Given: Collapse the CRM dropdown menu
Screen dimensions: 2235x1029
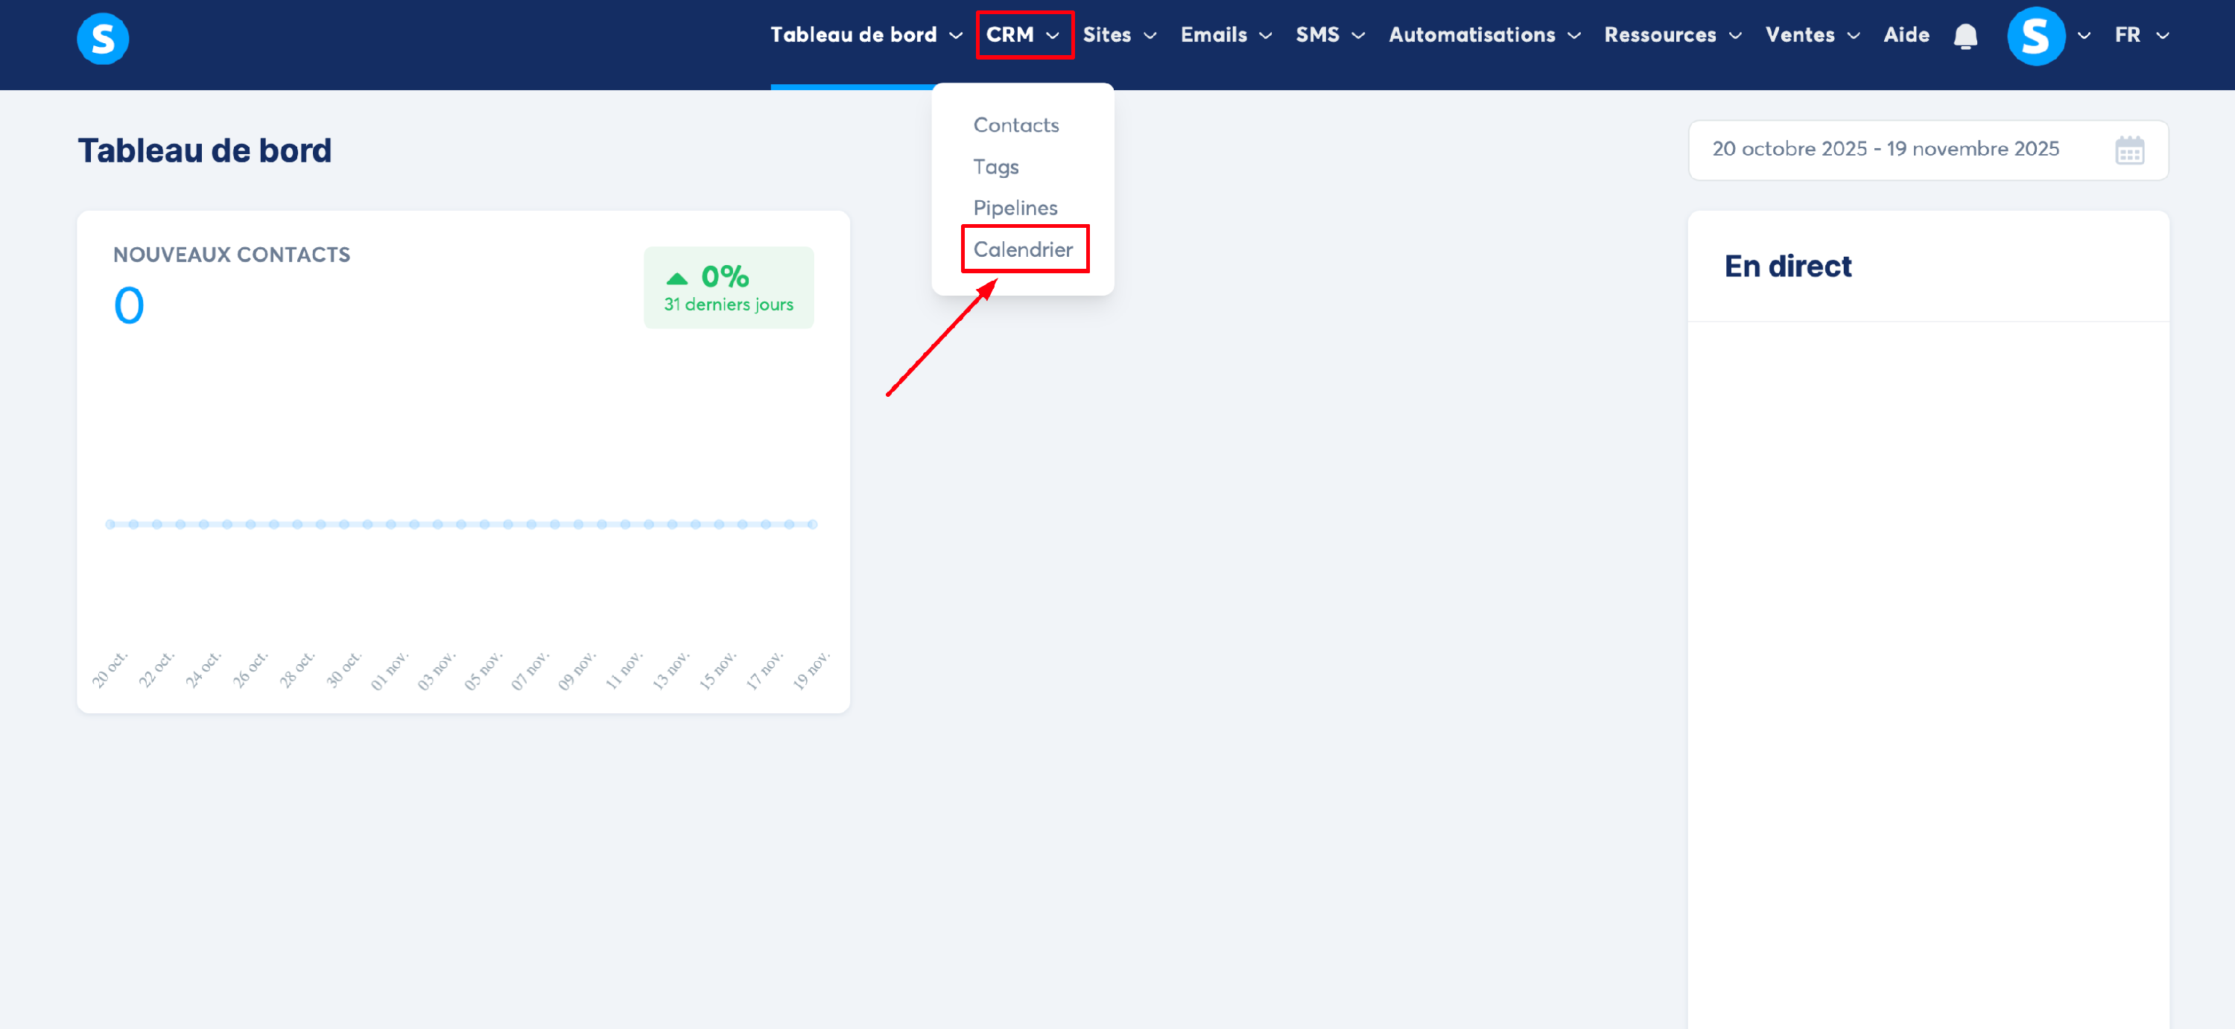Looking at the screenshot, I should 1022,36.
